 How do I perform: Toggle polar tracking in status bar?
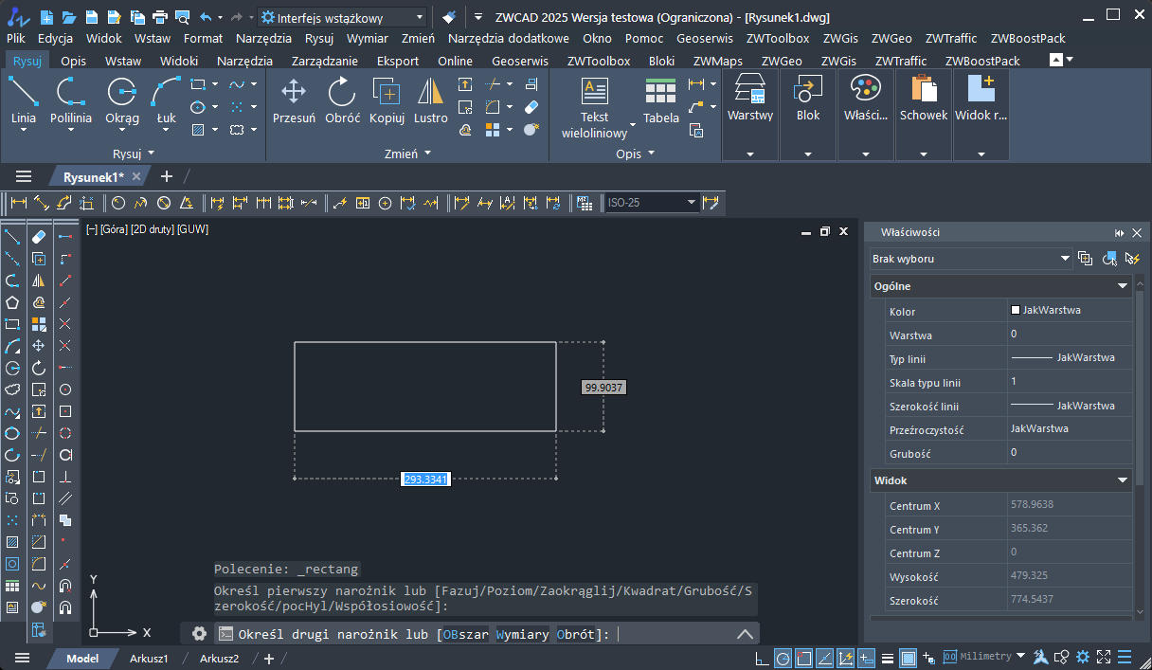[783, 658]
